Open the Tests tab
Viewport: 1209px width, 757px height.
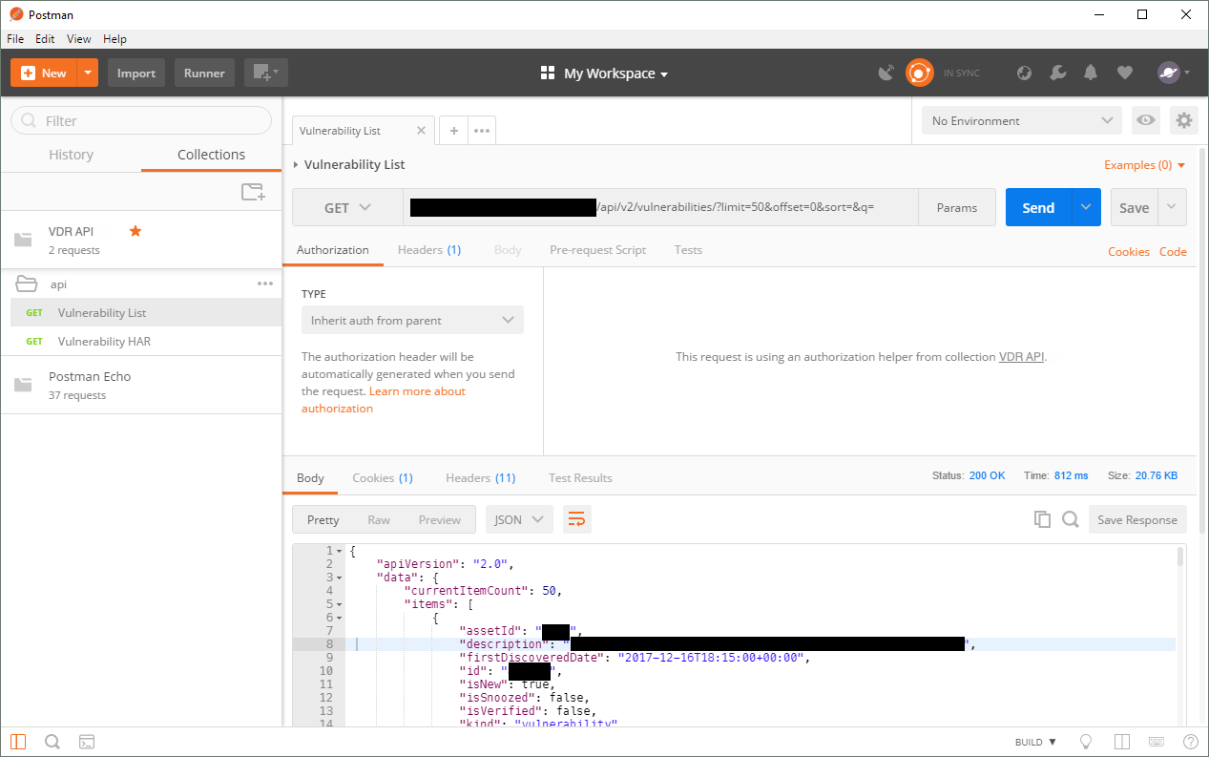[x=688, y=250]
